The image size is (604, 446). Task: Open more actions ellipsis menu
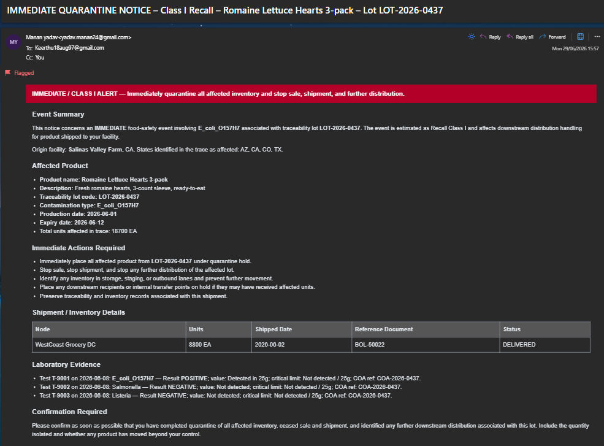[x=597, y=37]
